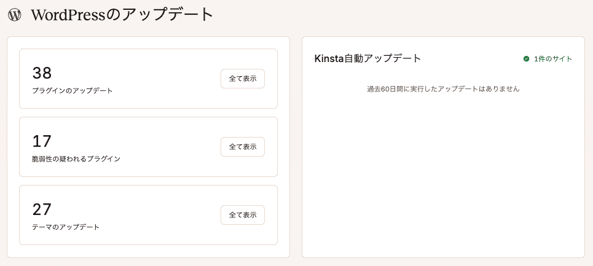Select the Kinsta自動アップデート heading
The image size is (593, 266).
click(367, 58)
